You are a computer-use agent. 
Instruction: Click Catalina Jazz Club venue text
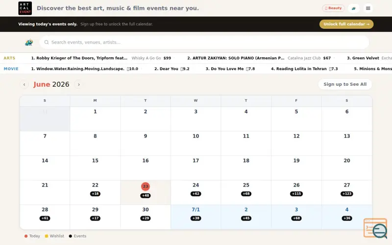tap(304, 58)
